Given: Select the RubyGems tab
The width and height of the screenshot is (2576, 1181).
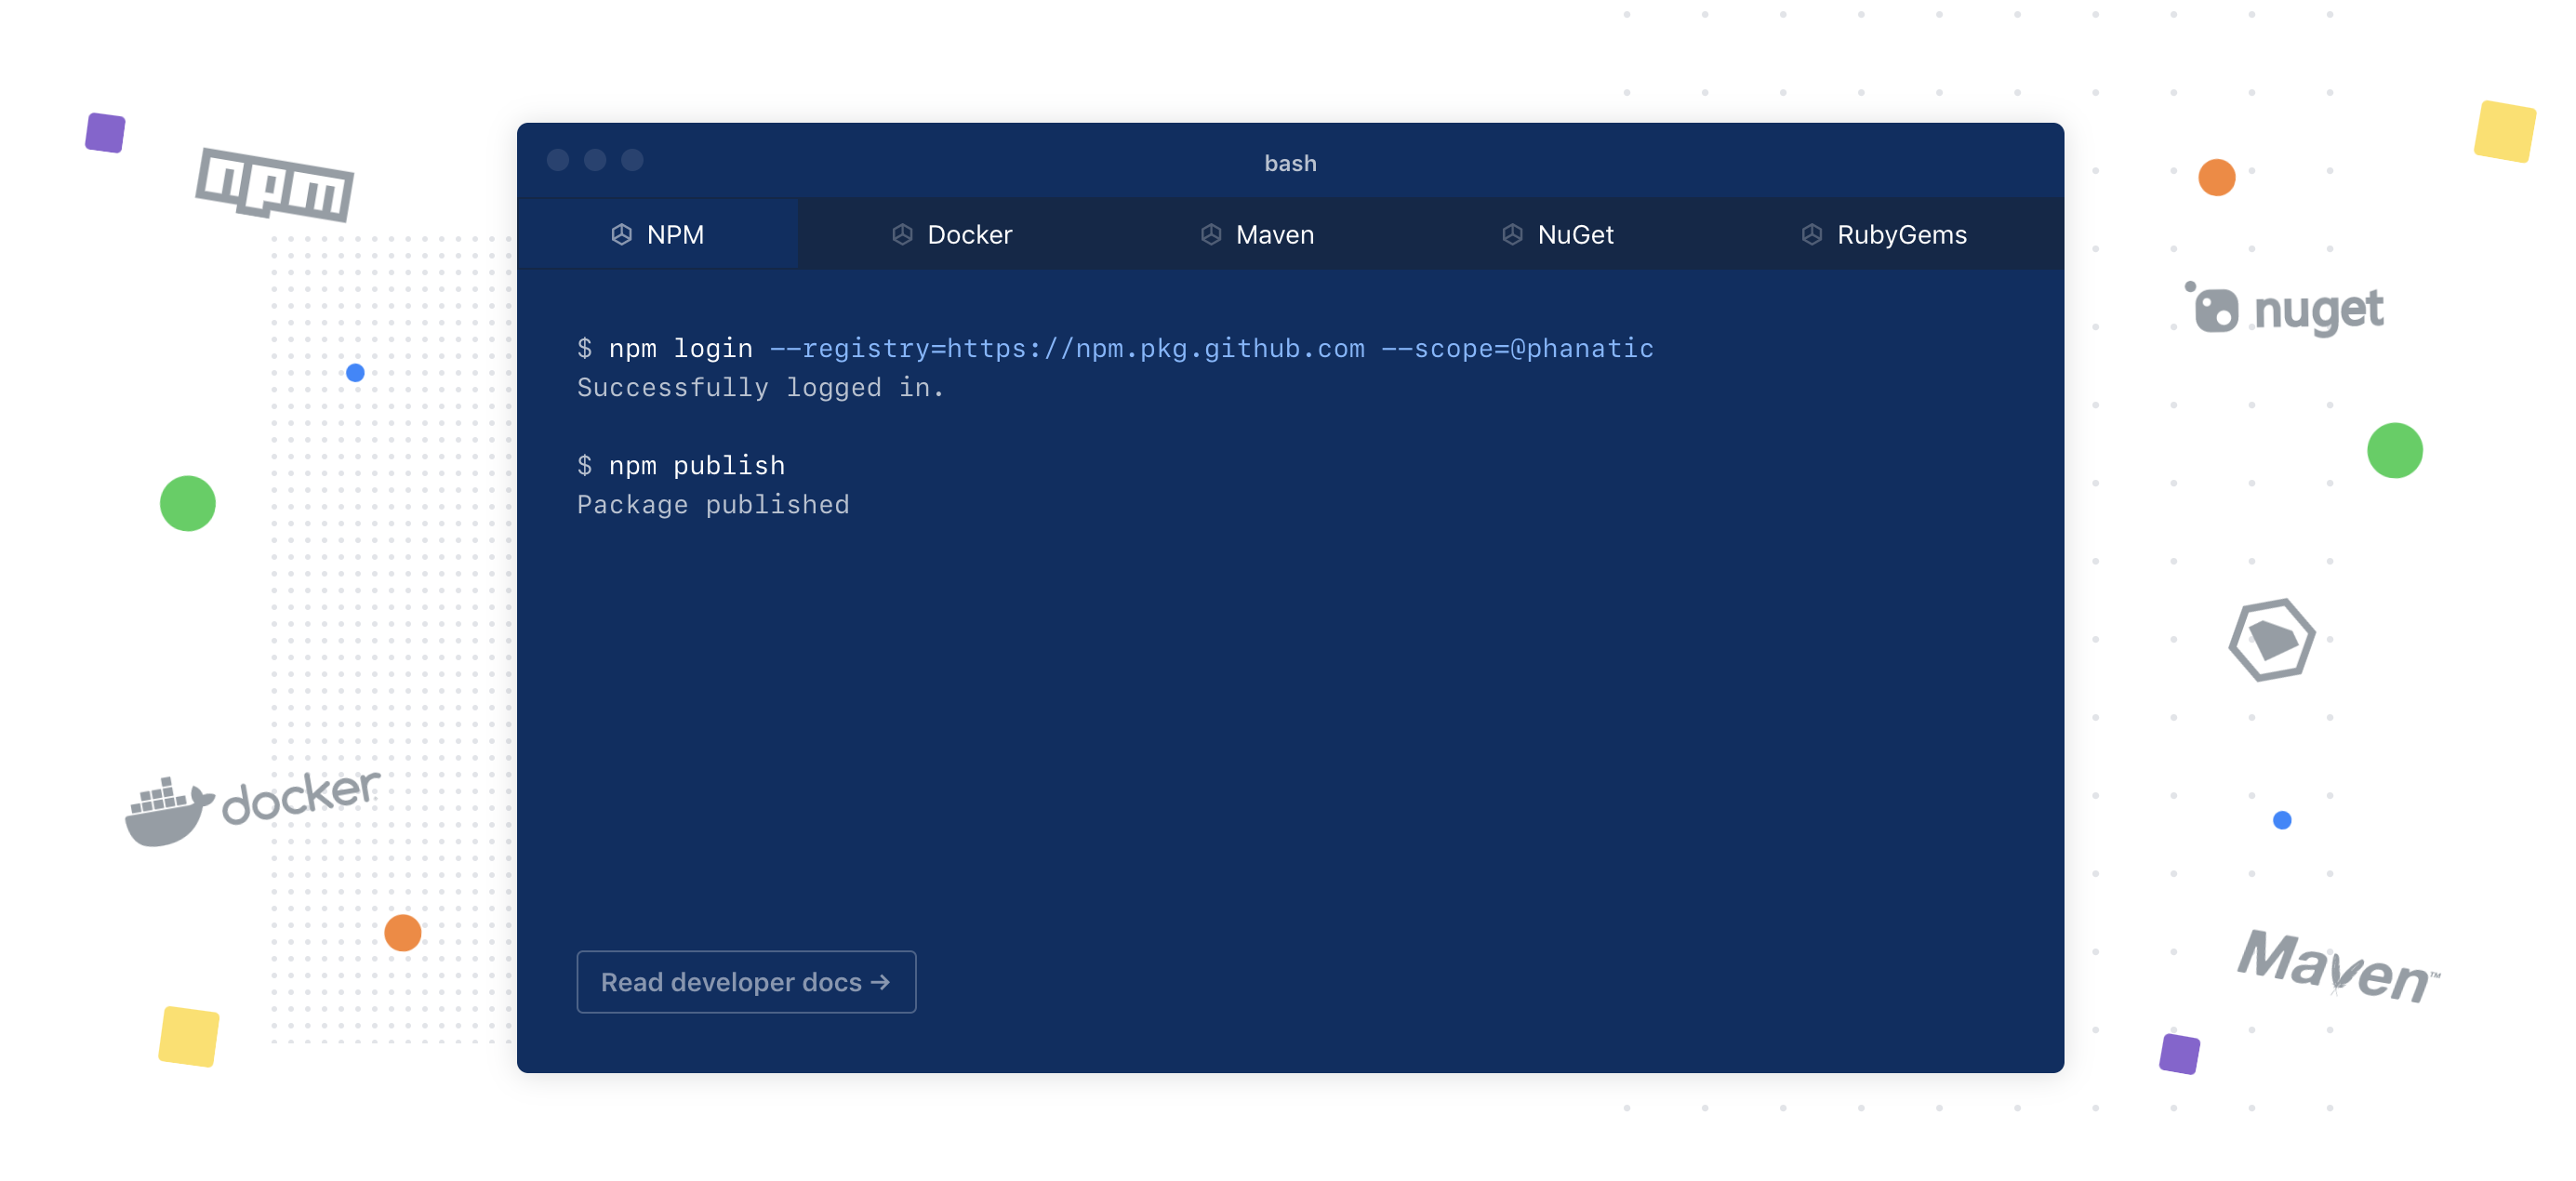Looking at the screenshot, I should pyautogui.click(x=1900, y=234).
